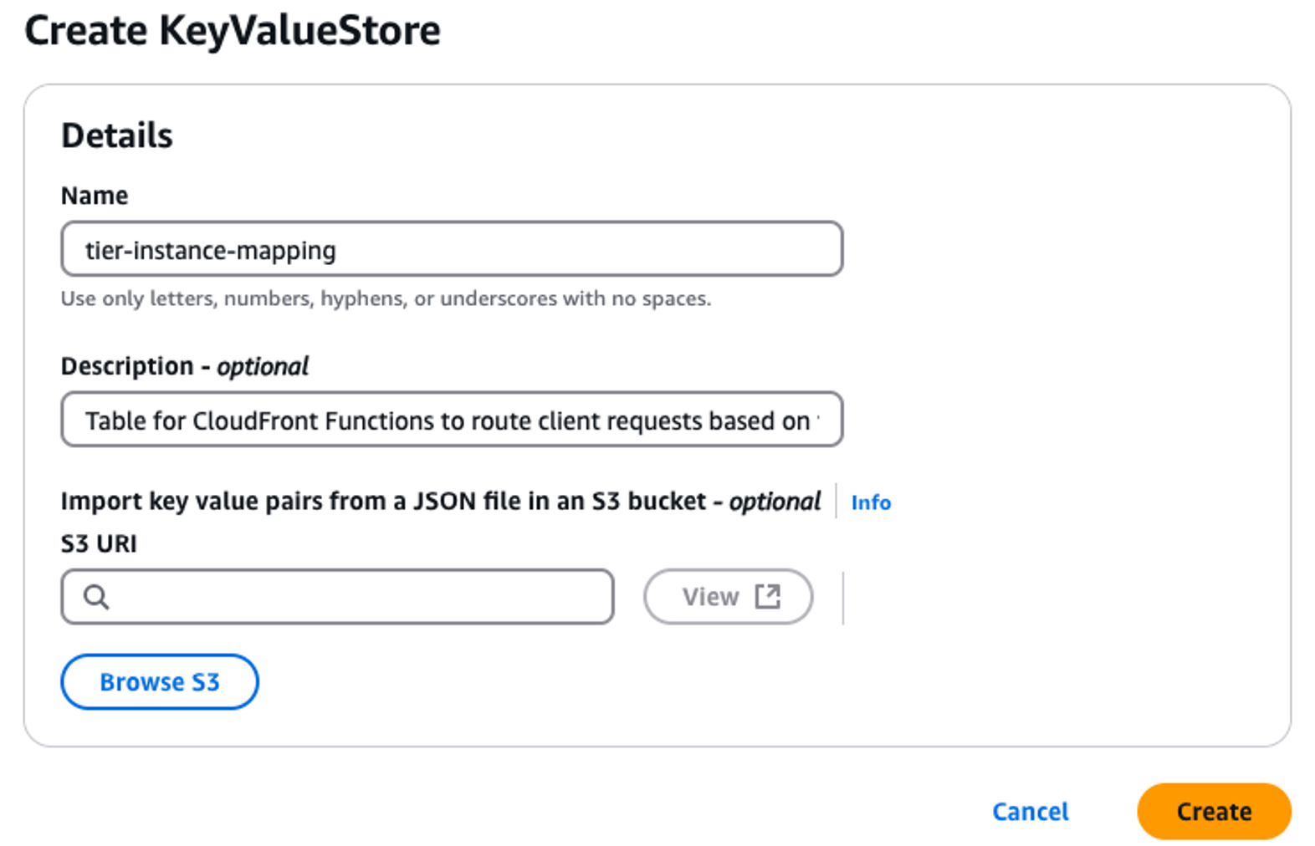Click the Browse S3 button
The image size is (1315, 846).
click(159, 681)
